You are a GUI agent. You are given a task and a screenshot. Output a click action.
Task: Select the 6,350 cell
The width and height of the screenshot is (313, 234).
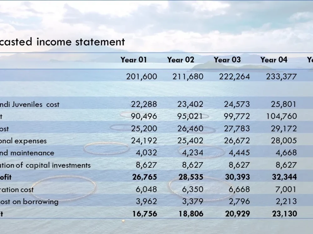(192, 189)
